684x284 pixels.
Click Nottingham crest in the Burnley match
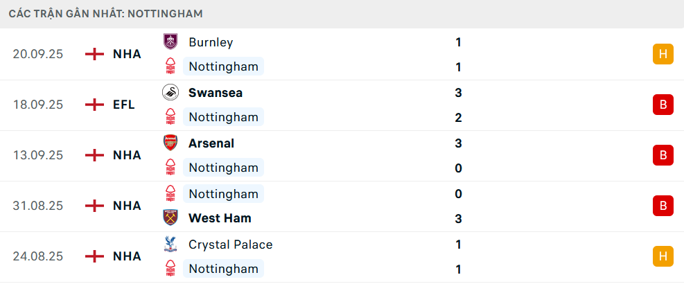(x=170, y=66)
